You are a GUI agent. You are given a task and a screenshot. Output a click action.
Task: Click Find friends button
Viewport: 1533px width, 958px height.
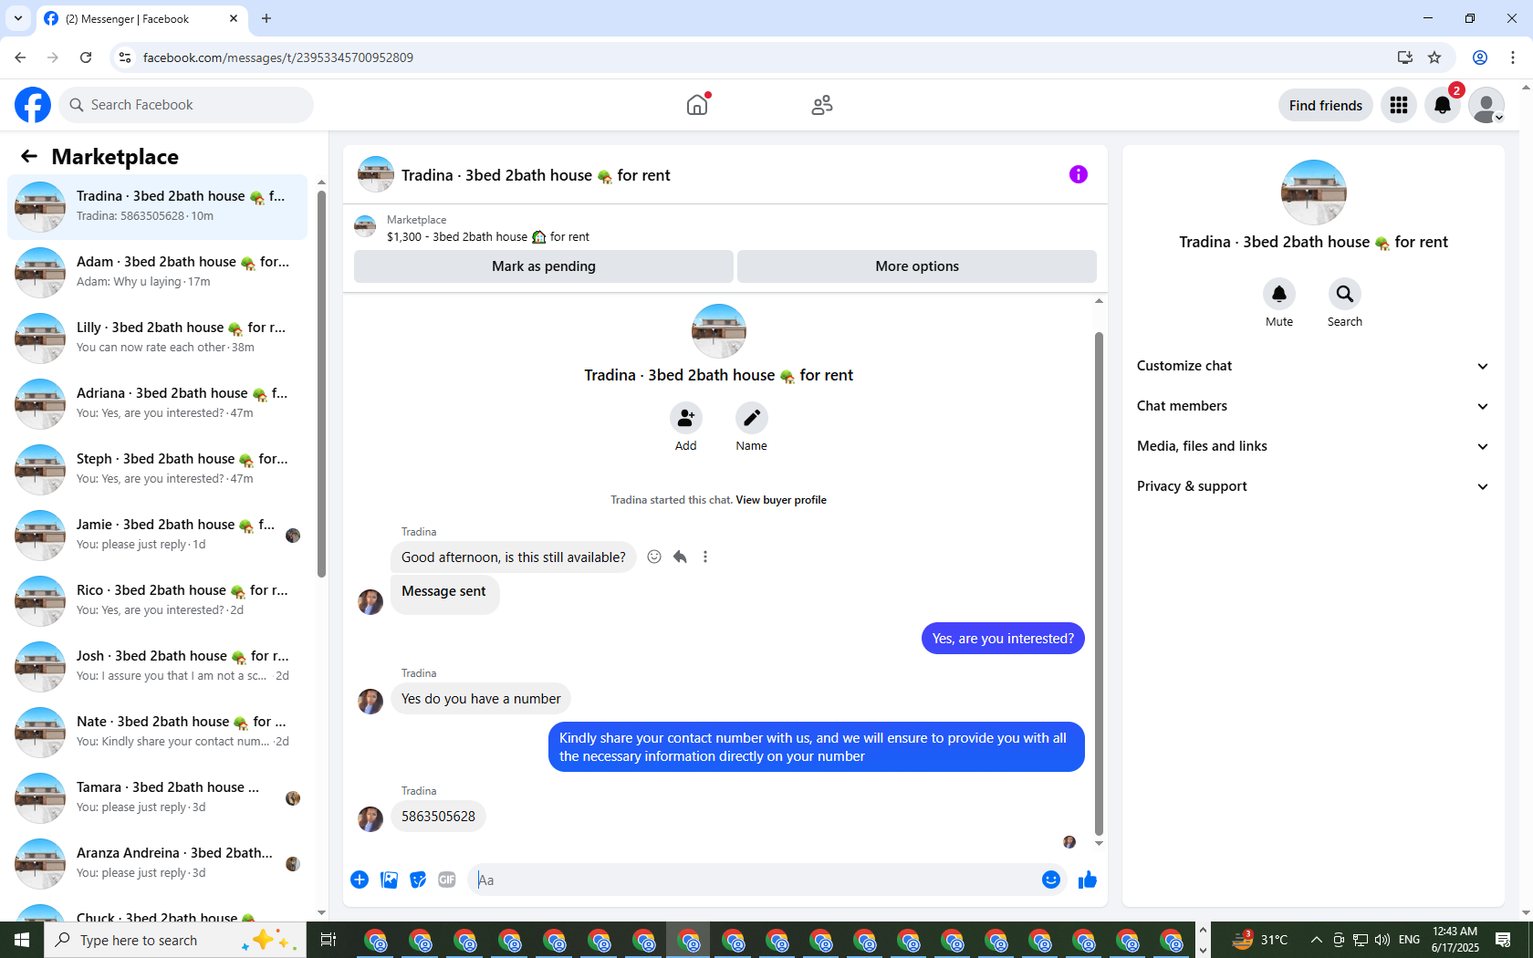pyautogui.click(x=1326, y=105)
